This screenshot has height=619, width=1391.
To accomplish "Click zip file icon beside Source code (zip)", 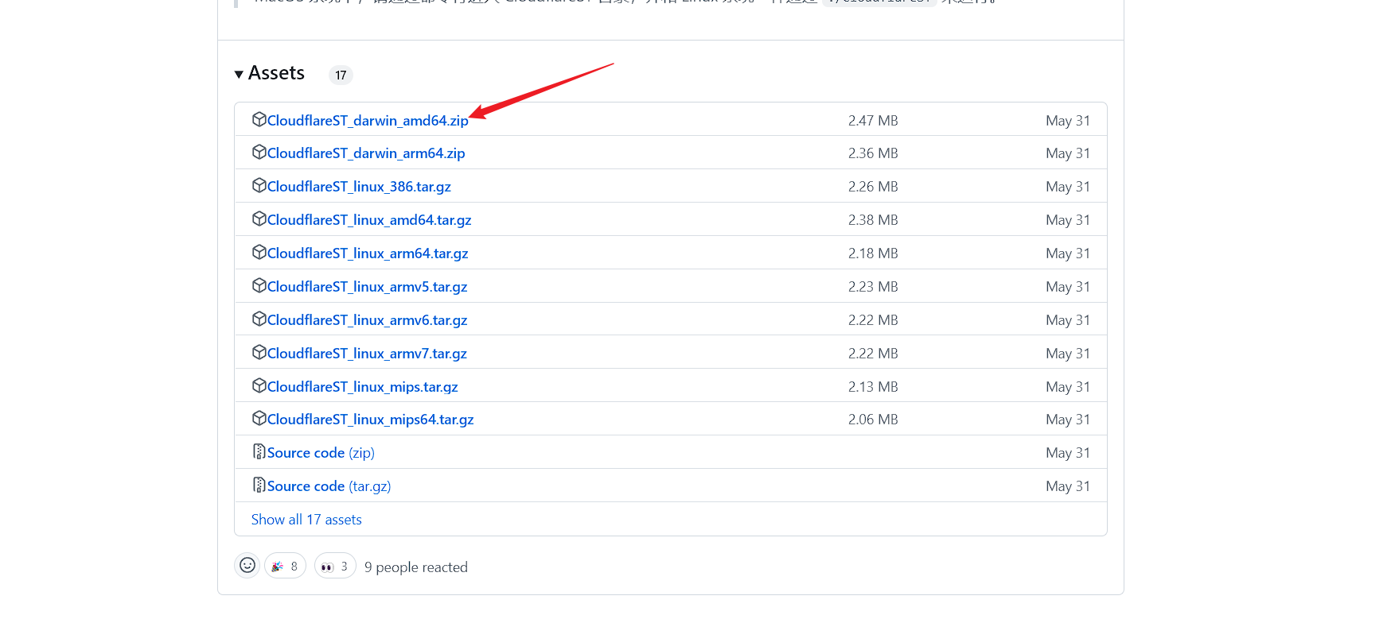I will [x=259, y=451].
